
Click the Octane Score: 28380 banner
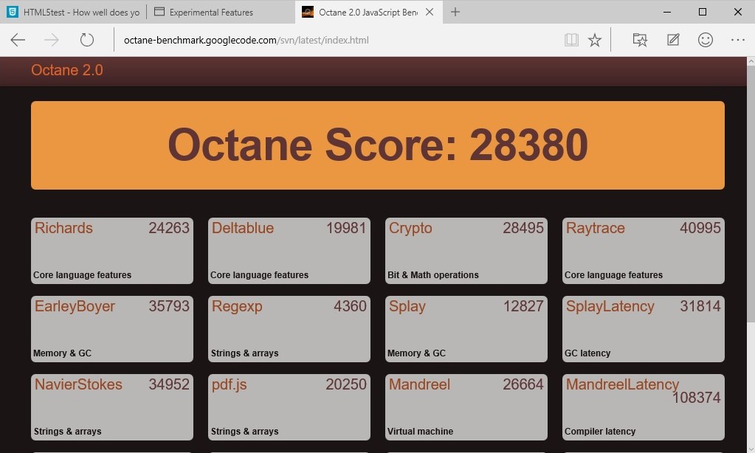pos(378,145)
